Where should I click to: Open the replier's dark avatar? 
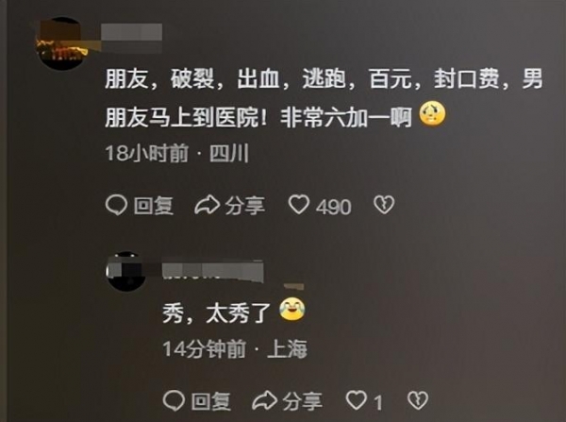(126, 272)
